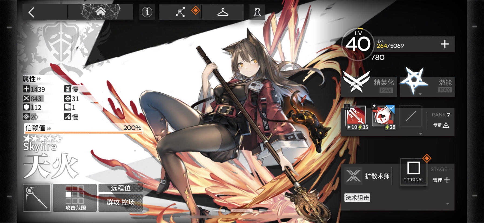Click the page indicator bar at bottom

pyautogui.click(x=242, y=210)
